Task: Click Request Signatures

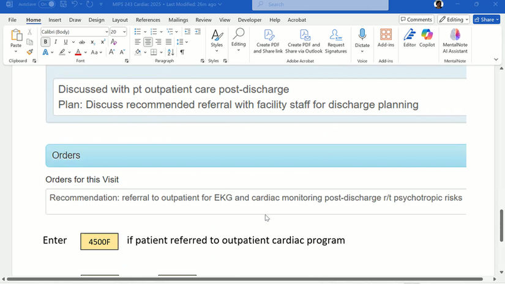Action: (336, 41)
